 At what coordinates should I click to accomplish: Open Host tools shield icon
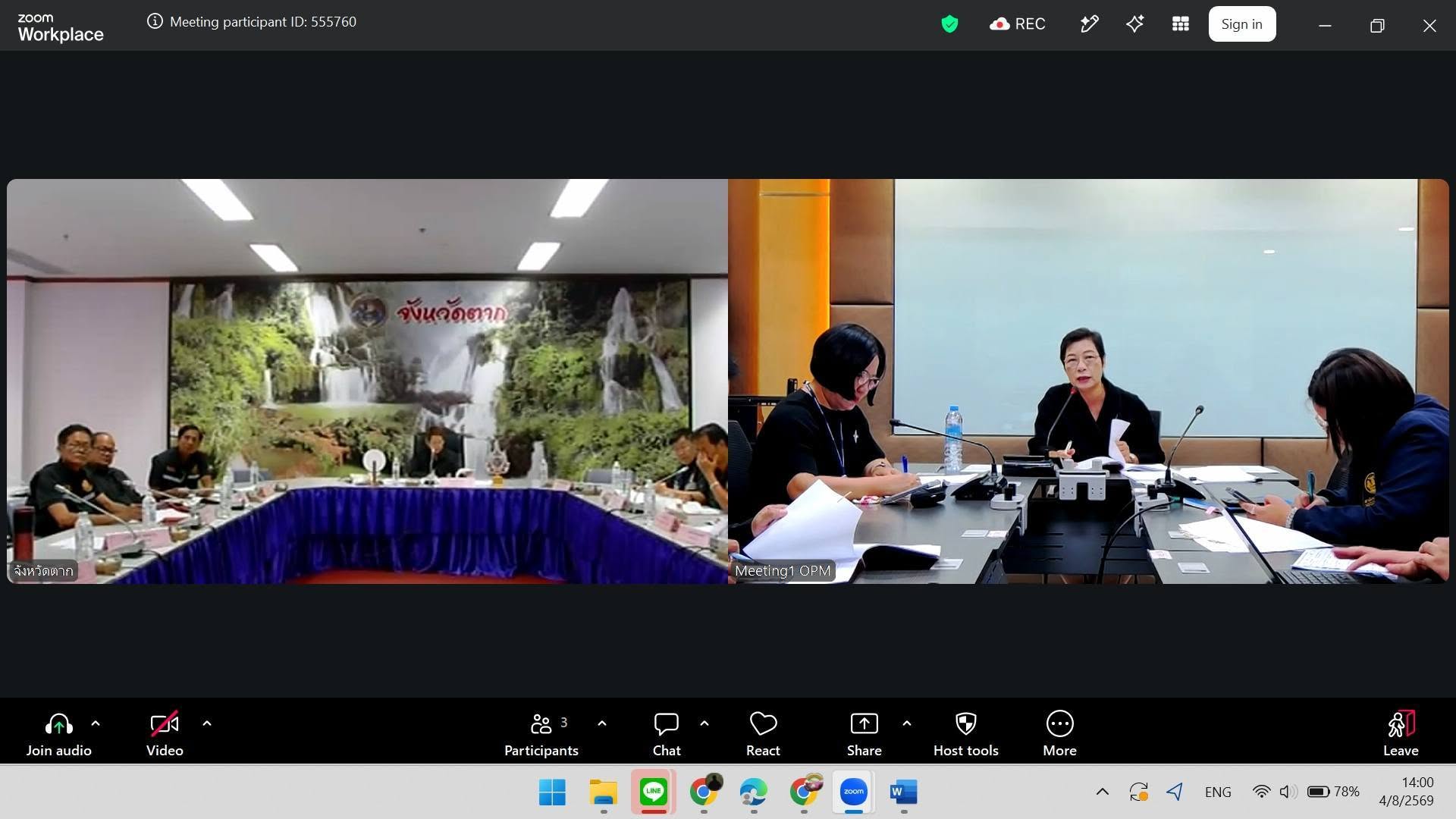coord(965,733)
